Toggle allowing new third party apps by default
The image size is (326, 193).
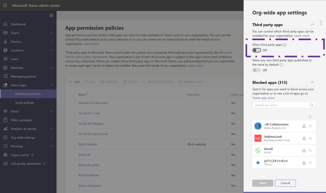(x=256, y=70)
